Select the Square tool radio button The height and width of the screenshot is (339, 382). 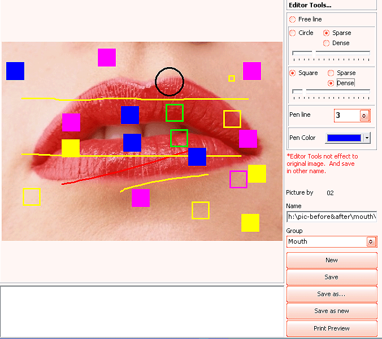tap(292, 73)
